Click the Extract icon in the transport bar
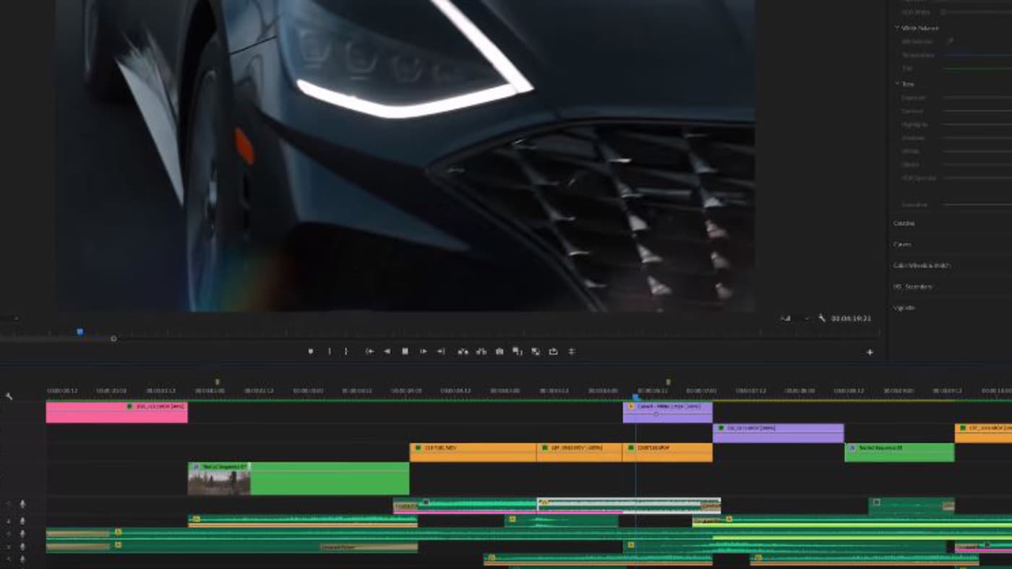1012x569 pixels. (x=481, y=351)
